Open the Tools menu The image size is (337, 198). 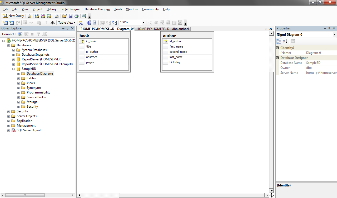[x=118, y=9]
